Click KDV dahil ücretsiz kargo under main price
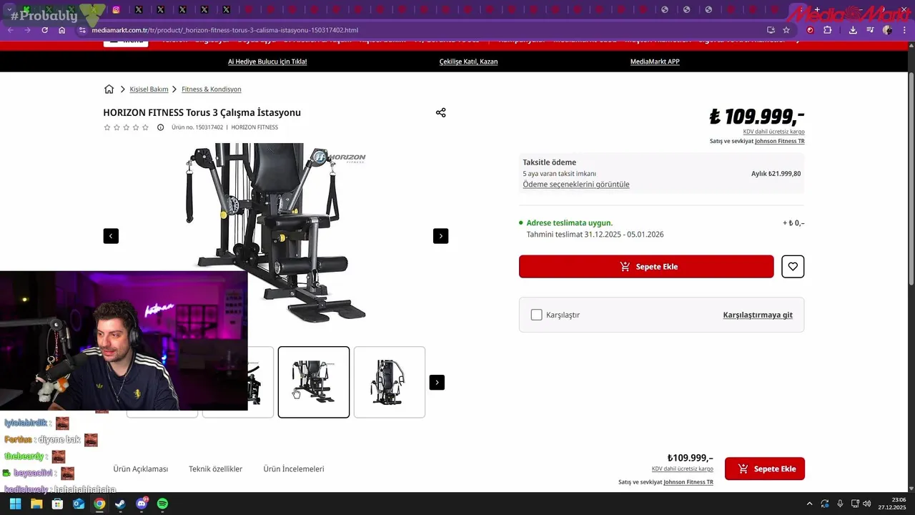The height and width of the screenshot is (515, 915). click(x=773, y=132)
